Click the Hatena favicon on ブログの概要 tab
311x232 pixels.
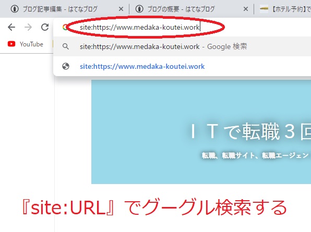click(x=139, y=9)
